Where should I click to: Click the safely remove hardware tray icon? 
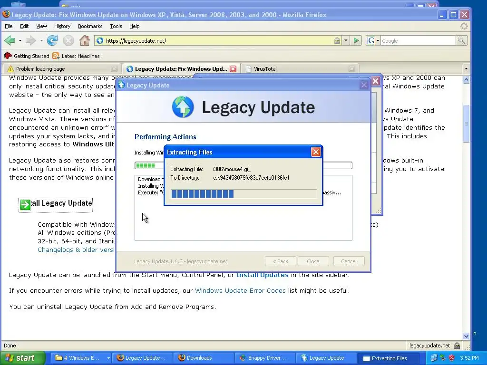click(443, 358)
